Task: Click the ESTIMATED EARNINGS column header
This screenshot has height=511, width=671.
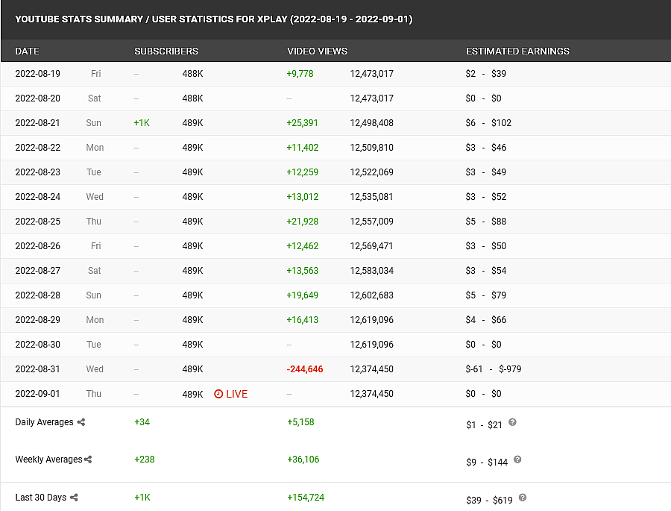Action: tap(517, 51)
